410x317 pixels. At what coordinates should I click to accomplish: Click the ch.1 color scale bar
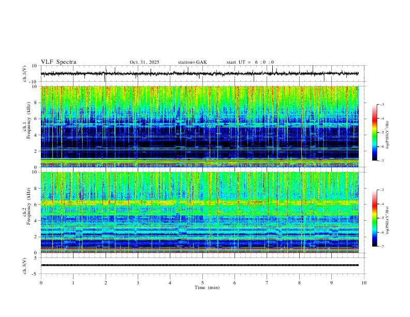pos(374,133)
